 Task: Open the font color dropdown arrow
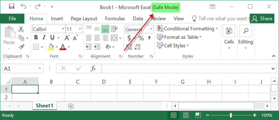[x=69, y=47]
